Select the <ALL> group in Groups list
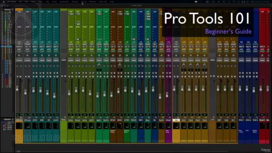This screenshot has width=272, height=153. 9,122
